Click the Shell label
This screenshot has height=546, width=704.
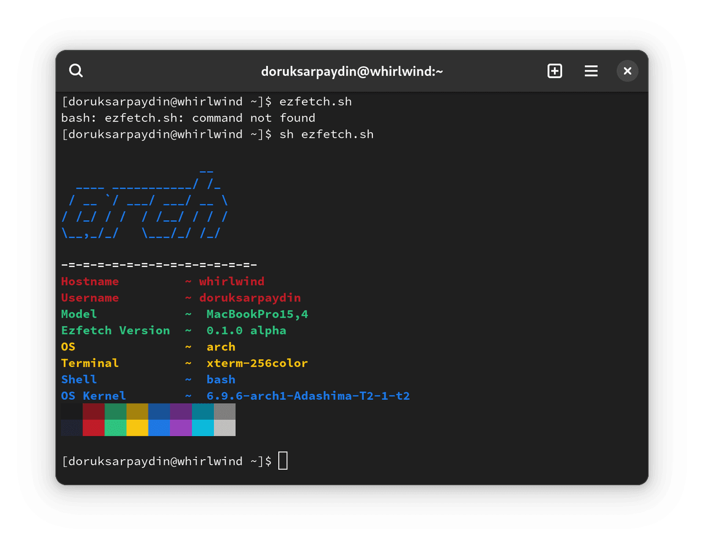tap(79, 380)
